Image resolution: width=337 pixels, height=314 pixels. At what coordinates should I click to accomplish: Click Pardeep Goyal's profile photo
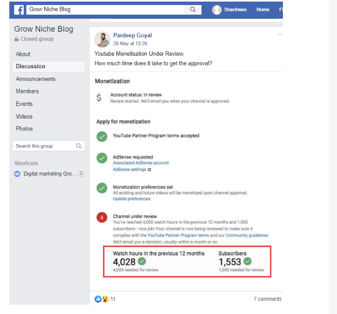102,39
